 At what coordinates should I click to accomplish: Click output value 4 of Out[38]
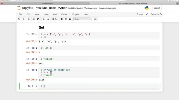click(x=39, y=52)
